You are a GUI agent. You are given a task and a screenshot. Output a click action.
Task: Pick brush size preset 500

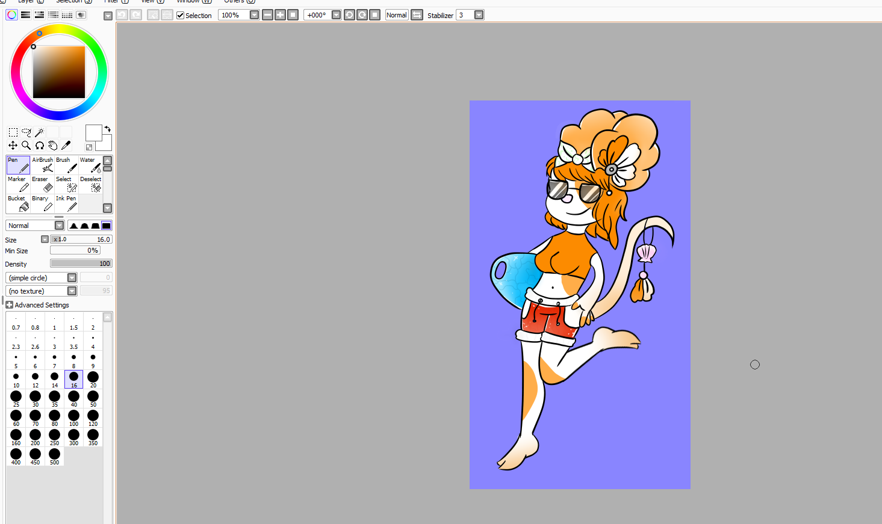54,457
